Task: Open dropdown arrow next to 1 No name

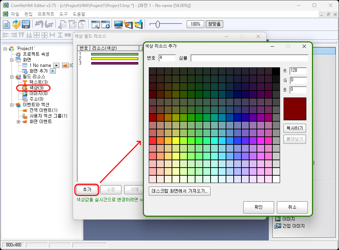Action: (56, 65)
